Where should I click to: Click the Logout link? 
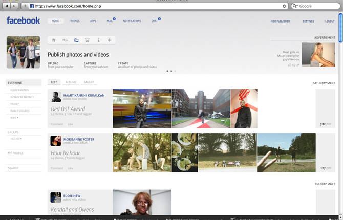[330, 21]
